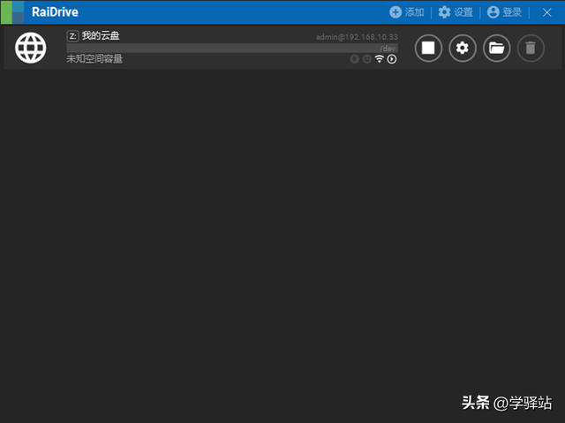Viewport: 565px width, 423px height.
Task: Click the 我的云盘 drive name
Action: click(x=101, y=35)
